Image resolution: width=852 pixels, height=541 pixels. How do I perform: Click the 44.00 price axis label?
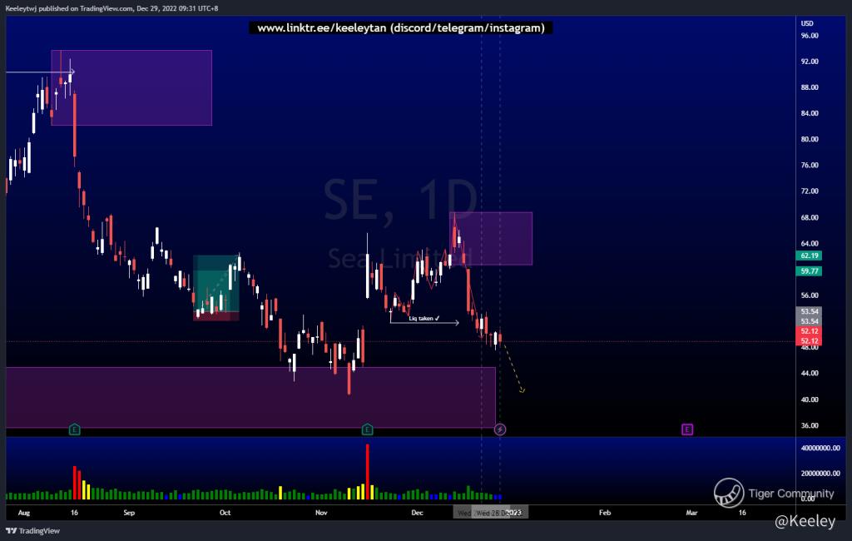[x=809, y=373]
